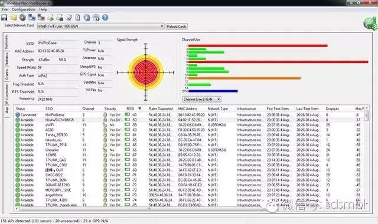378x224 pixels.
Task: Click the green arrow export icon
Action: pyautogui.click(x=50, y=18)
